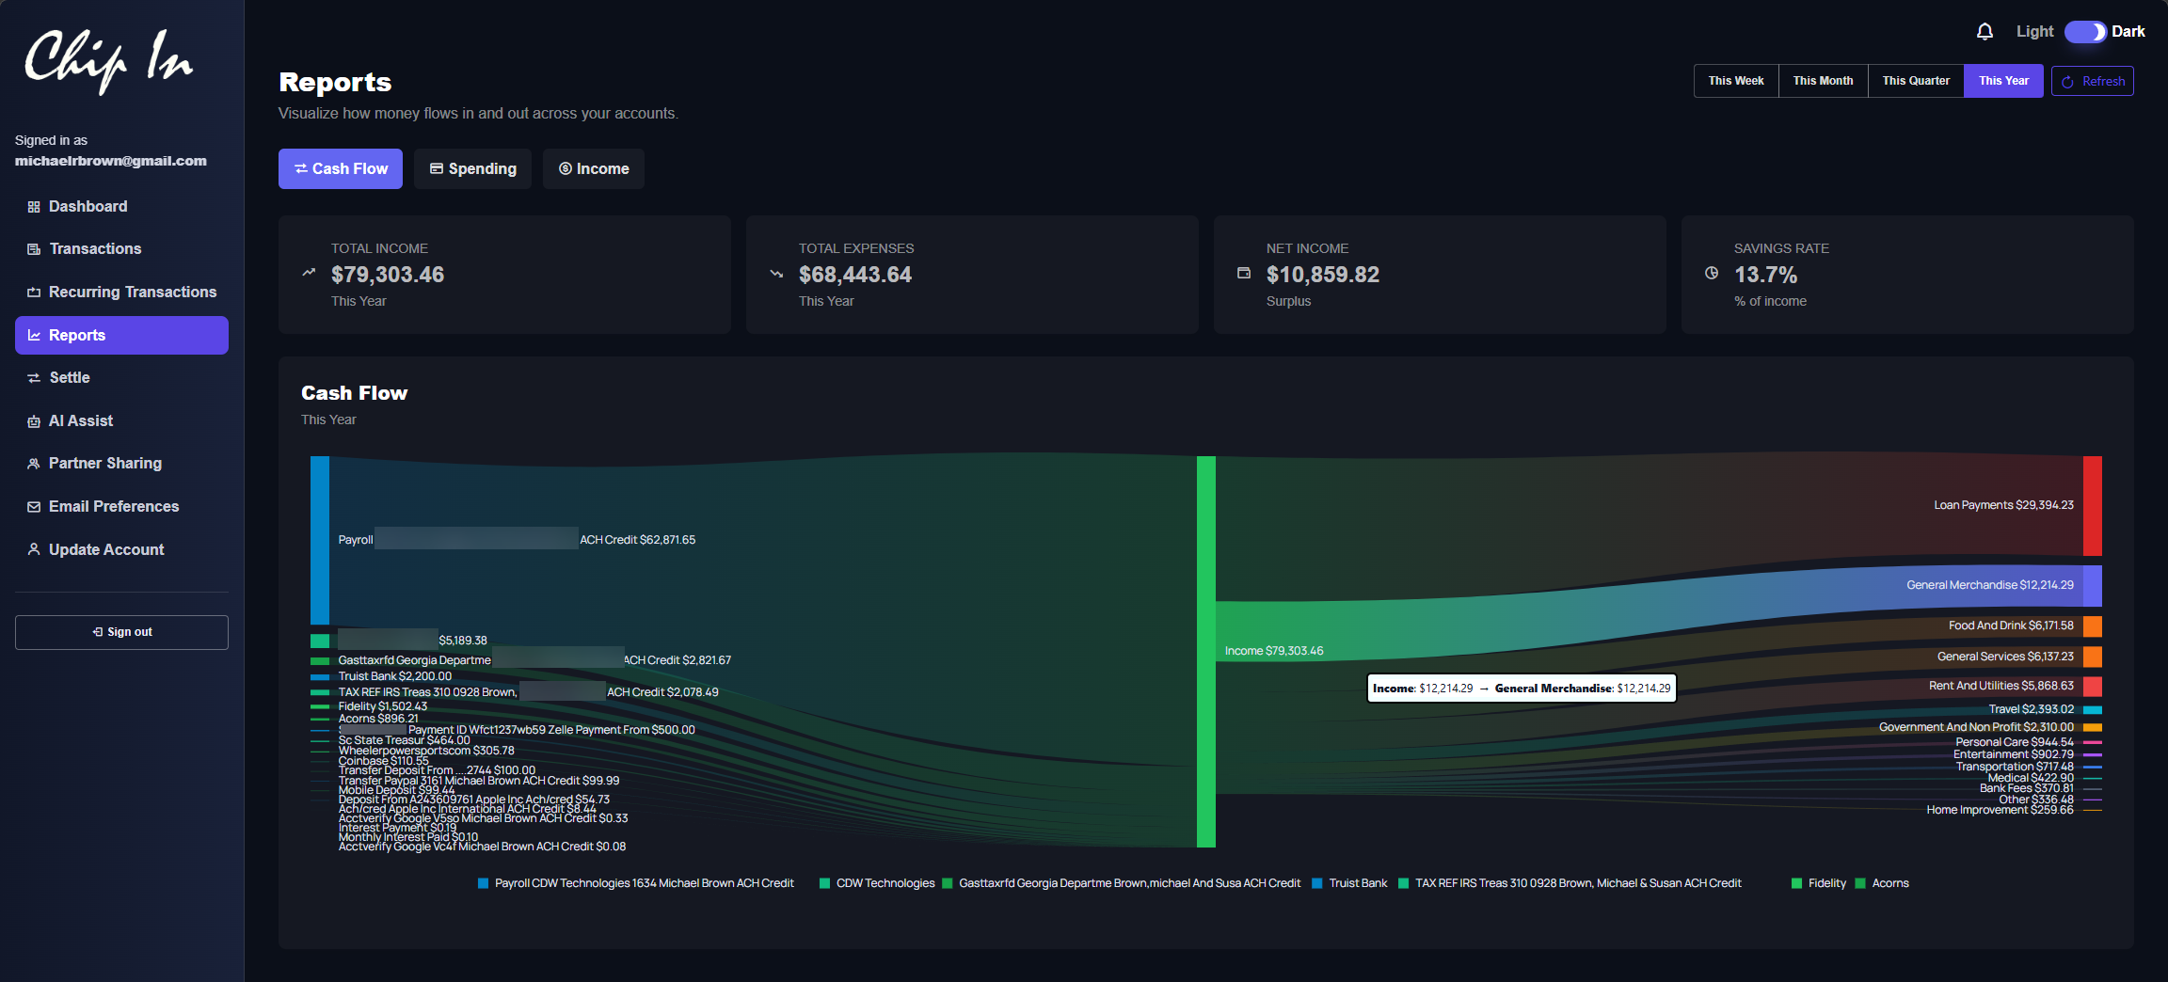Go to Partner Sharing
Viewport: 2168px width, 982px height.
tap(121, 464)
